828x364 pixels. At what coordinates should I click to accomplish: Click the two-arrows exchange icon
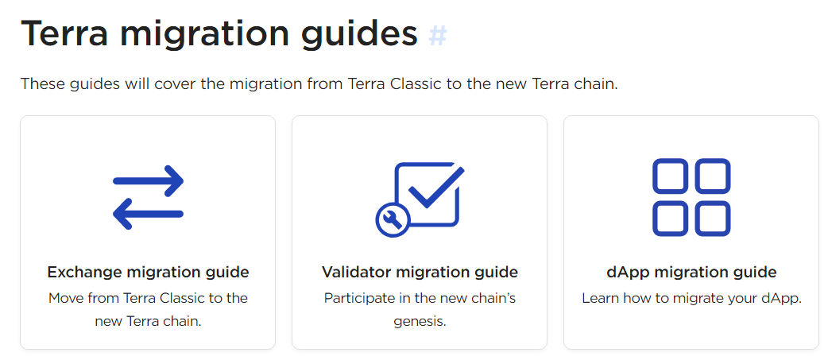pyautogui.click(x=148, y=197)
